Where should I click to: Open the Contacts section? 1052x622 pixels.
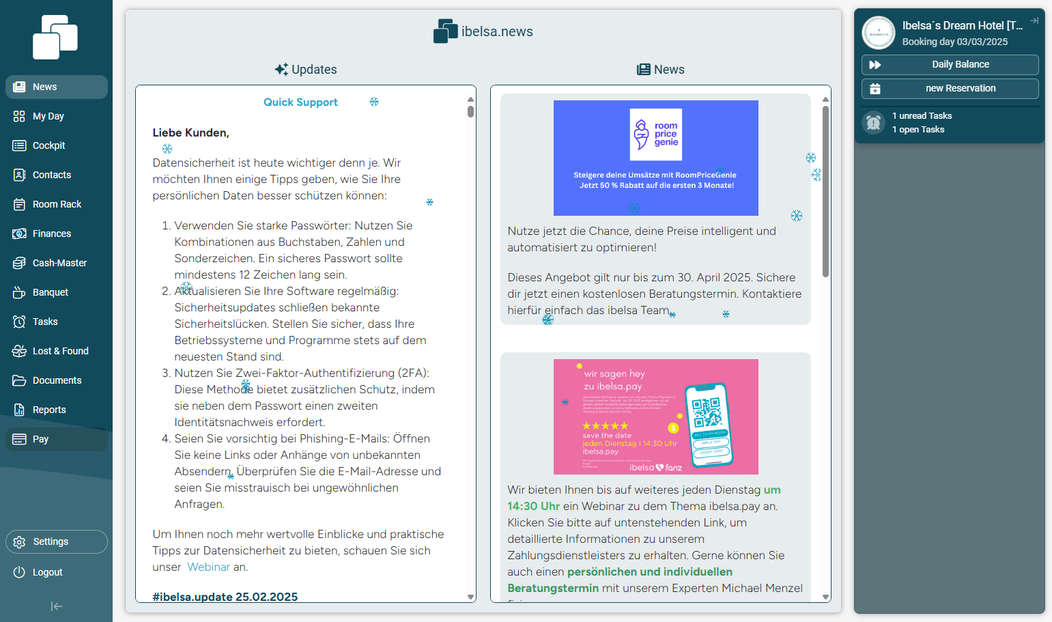[56, 175]
